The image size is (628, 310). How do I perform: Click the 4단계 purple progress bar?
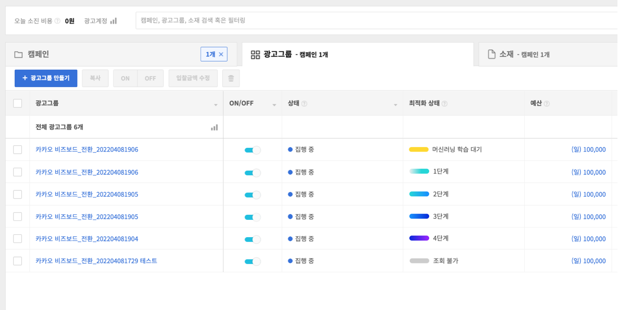pos(419,238)
